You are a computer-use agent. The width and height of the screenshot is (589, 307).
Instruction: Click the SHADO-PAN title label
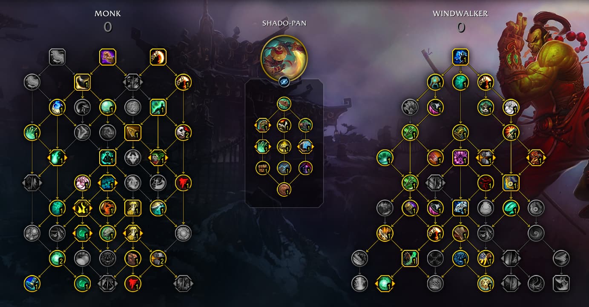point(284,23)
